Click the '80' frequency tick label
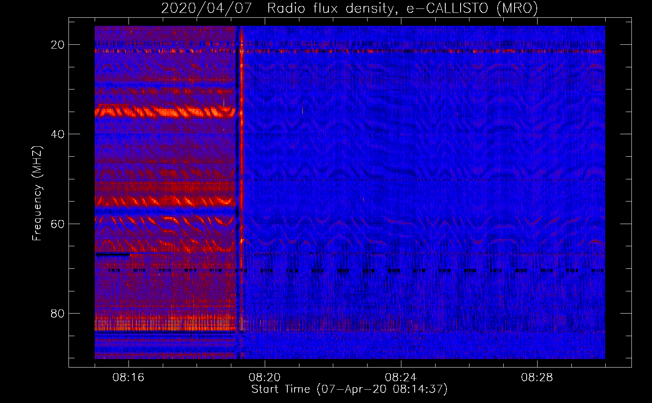 tap(58, 314)
